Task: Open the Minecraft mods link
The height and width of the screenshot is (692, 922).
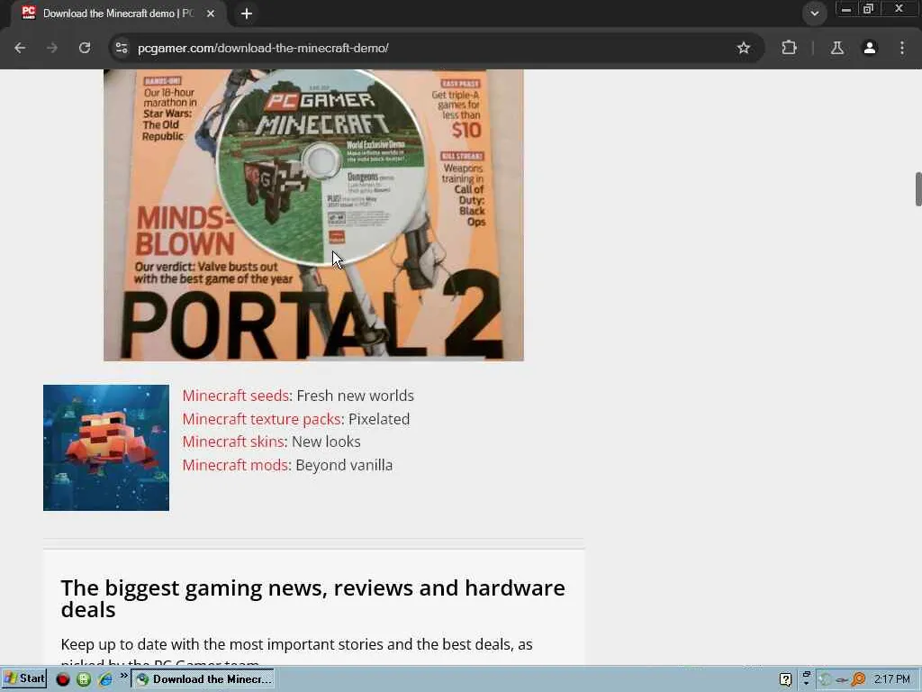Action: pyautogui.click(x=235, y=465)
